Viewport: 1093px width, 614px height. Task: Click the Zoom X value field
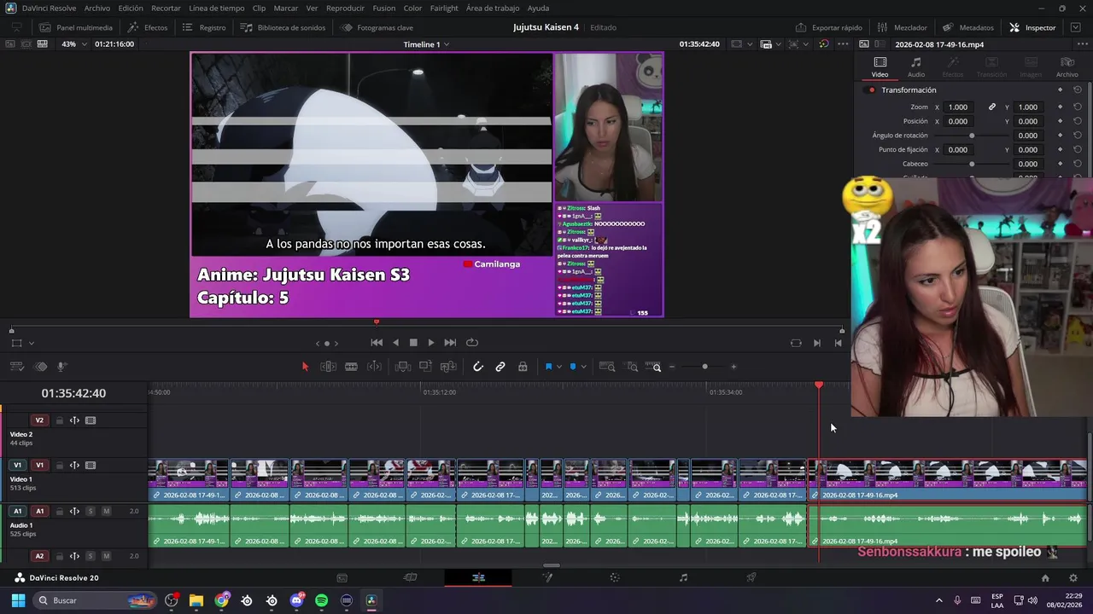point(958,107)
